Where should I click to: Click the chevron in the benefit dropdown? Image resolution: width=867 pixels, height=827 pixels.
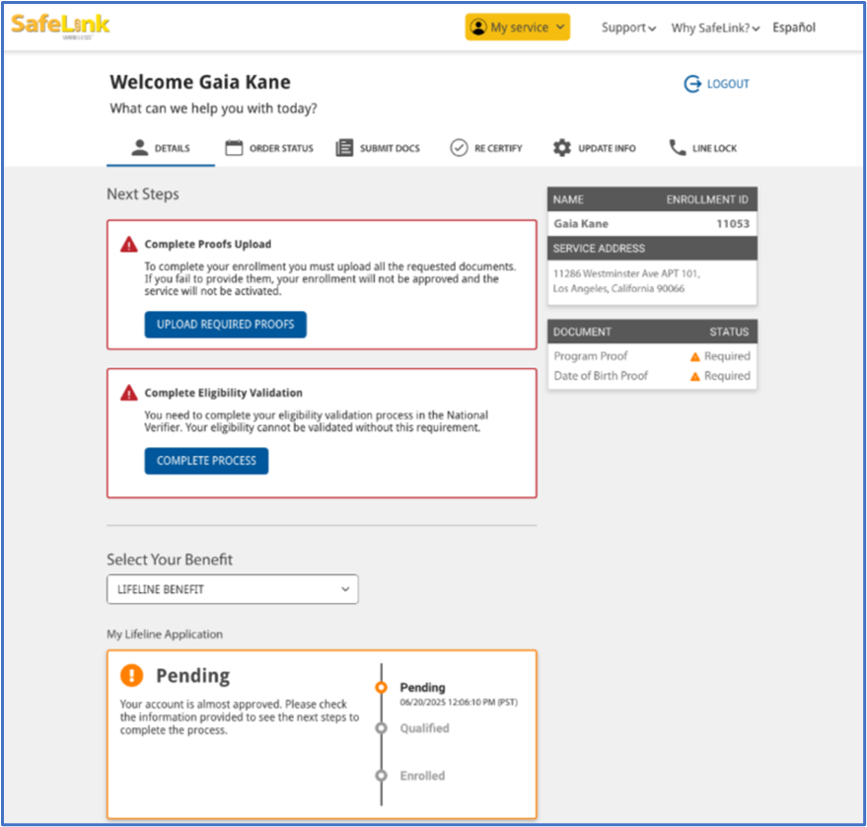(345, 589)
